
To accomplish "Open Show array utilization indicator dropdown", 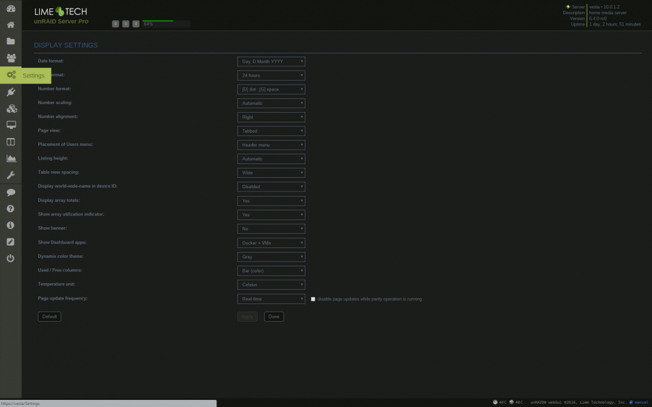I will [271, 215].
